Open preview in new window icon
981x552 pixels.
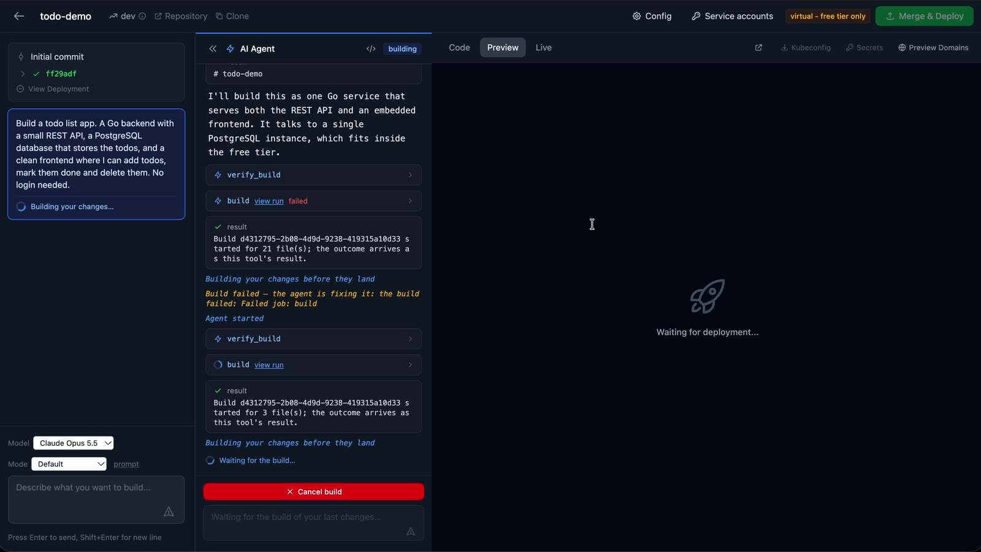(x=758, y=47)
